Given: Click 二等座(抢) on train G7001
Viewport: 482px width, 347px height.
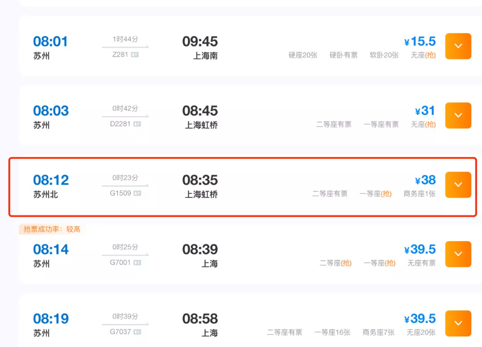Looking at the screenshot, I should point(335,263).
